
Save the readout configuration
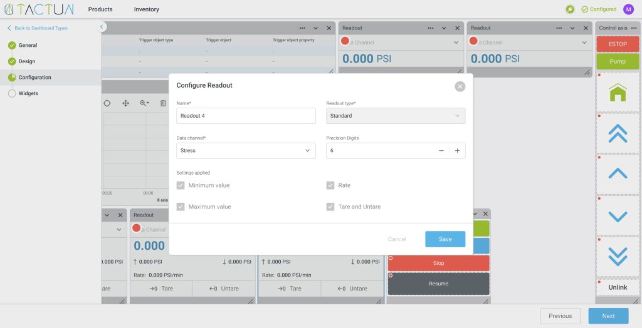coord(445,239)
